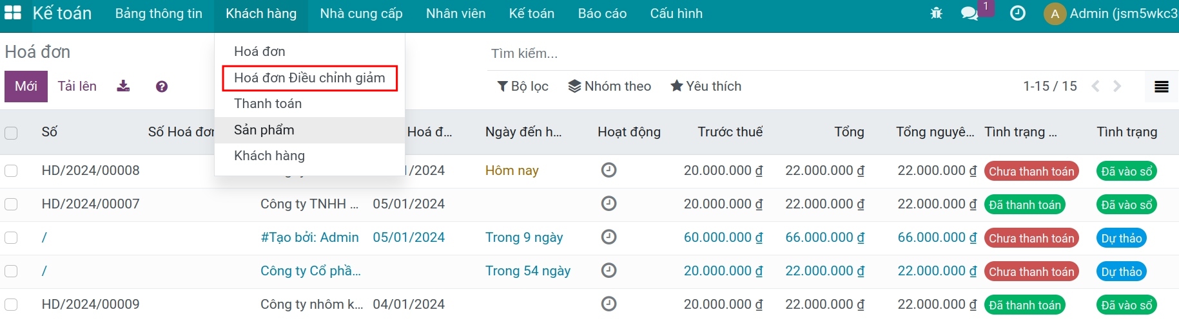Image resolution: width=1179 pixels, height=321 pixels.
Task: Click activity clock for HD/2024/00009
Action: [609, 304]
